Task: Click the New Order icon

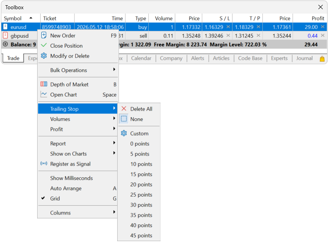Action: 44,35
